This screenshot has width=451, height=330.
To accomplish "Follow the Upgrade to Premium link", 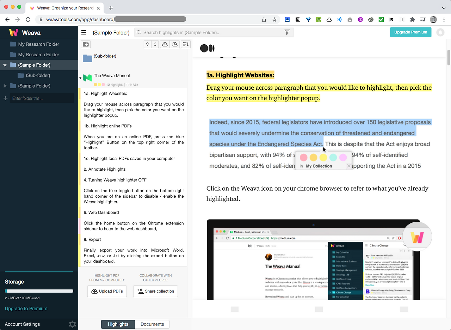I will point(26,309).
